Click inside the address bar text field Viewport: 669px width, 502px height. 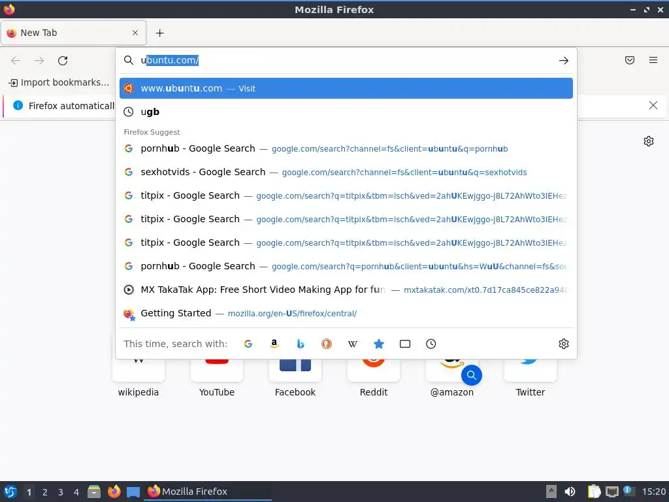point(346,60)
